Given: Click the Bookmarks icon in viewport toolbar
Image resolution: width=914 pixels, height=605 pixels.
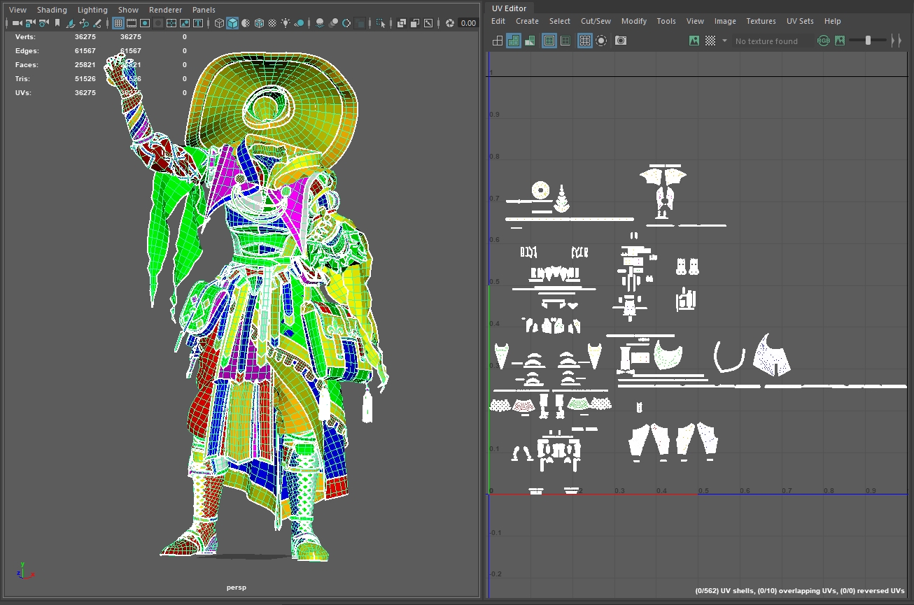Looking at the screenshot, I should (57, 23).
